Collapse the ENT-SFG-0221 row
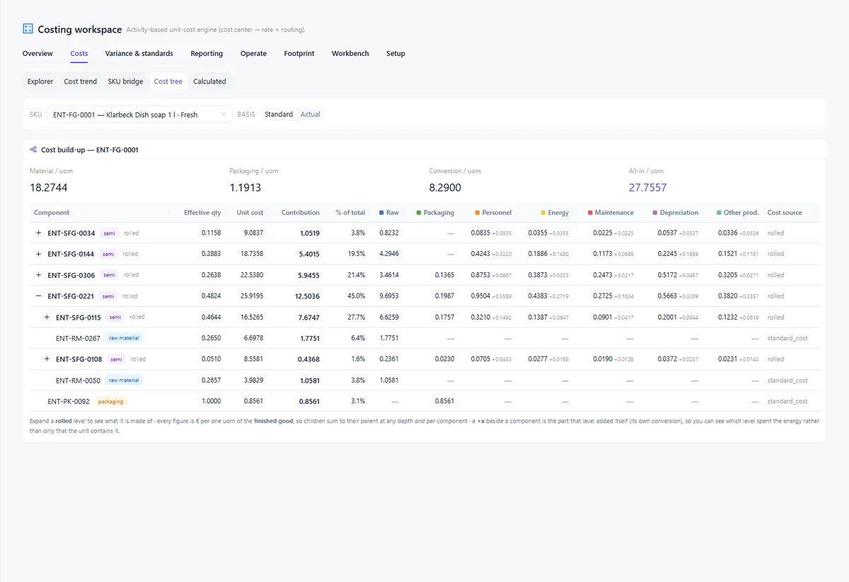The width and height of the screenshot is (849, 582). point(39,296)
